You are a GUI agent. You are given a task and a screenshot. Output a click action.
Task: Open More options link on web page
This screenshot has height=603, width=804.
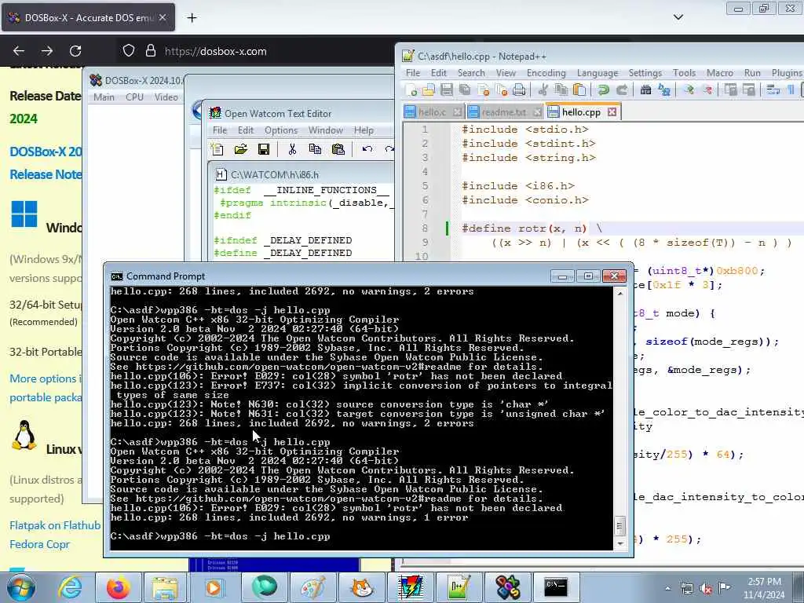click(46, 378)
